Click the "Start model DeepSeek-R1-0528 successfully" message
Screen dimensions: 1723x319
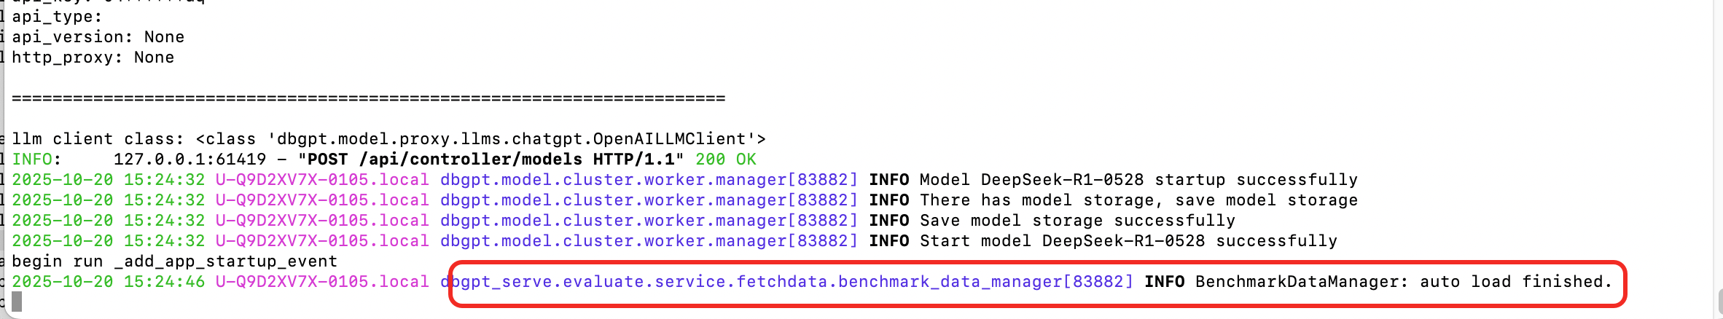click(1128, 241)
